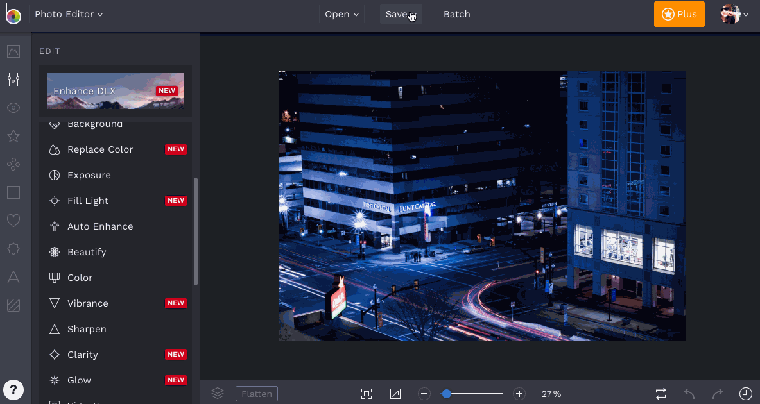The height and width of the screenshot is (404, 760).
Task: Click the fit-to-screen icon
Action: click(367, 394)
